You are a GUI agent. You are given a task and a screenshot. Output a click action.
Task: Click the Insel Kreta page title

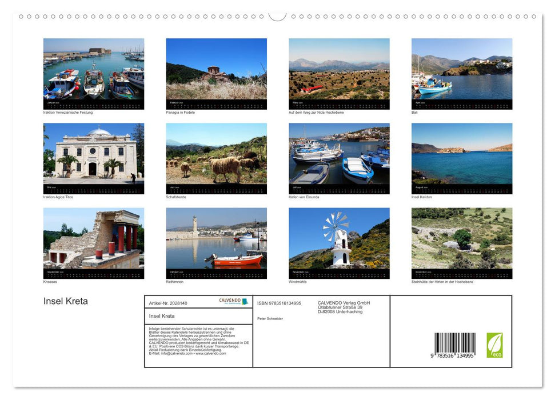point(65,301)
